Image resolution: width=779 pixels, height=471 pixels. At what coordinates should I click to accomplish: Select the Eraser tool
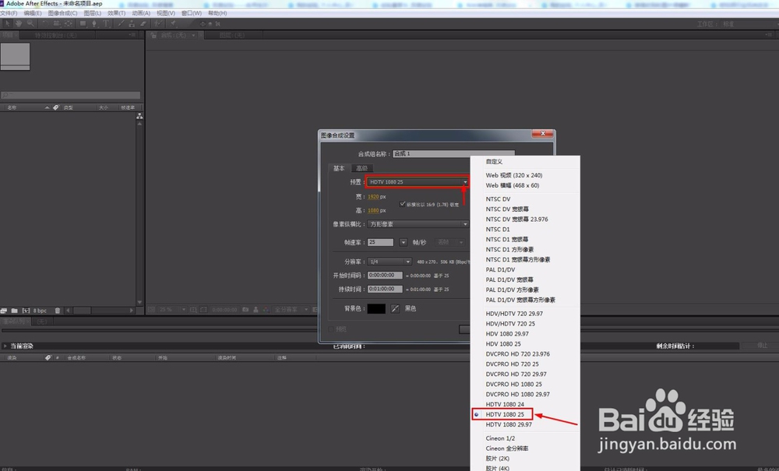(x=143, y=23)
